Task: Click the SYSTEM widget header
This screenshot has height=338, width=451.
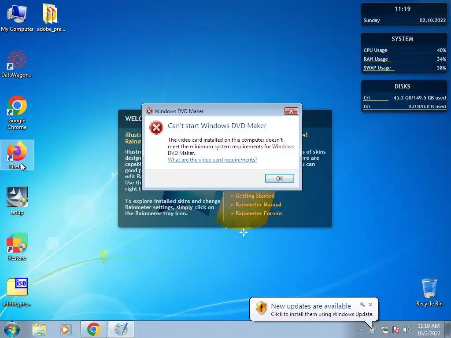Action: click(403, 39)
